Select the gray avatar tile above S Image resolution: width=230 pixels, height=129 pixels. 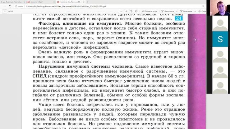(220, 23)
